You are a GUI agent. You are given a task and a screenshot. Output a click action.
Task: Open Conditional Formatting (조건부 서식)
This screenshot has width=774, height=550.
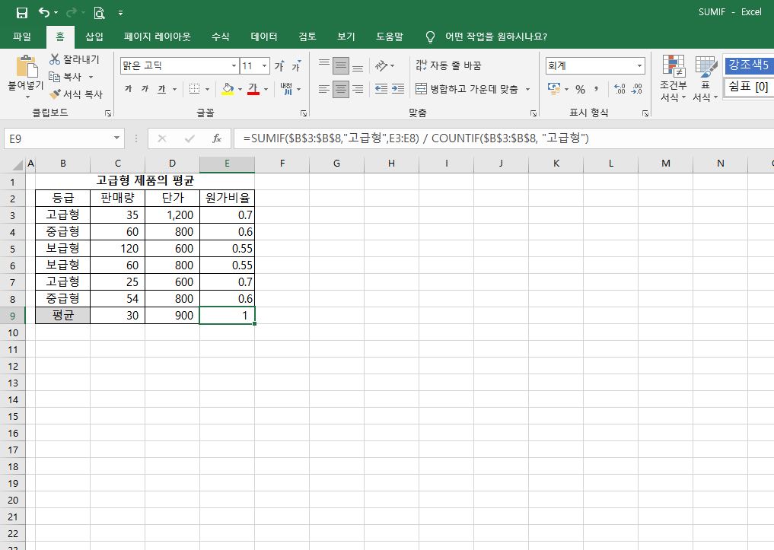pos(673,78)
